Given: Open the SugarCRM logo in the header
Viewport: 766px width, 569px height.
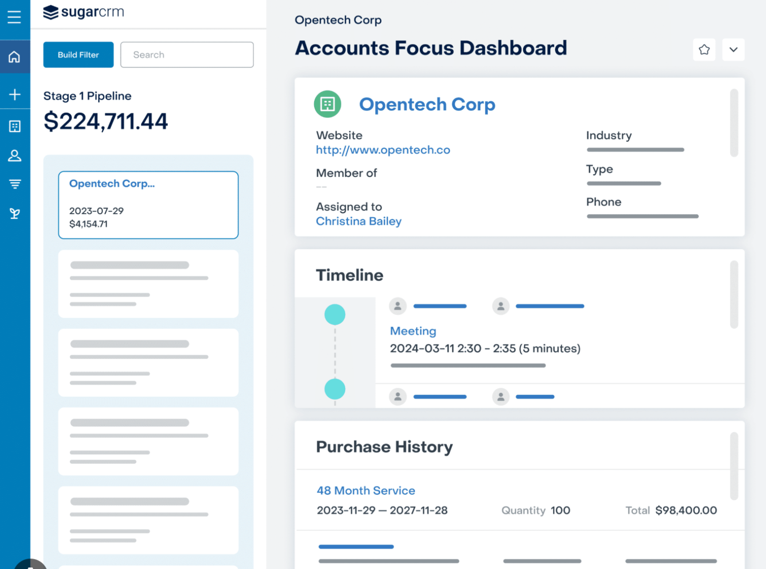Looking at the screenshot, I should click(83, 12).
